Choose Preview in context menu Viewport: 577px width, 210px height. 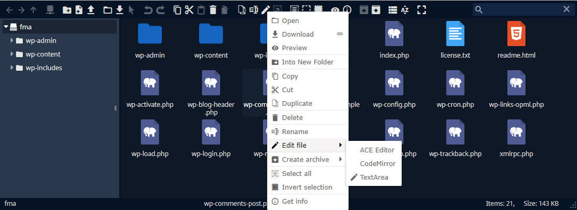pyautogui.click(x=307, y=48)
